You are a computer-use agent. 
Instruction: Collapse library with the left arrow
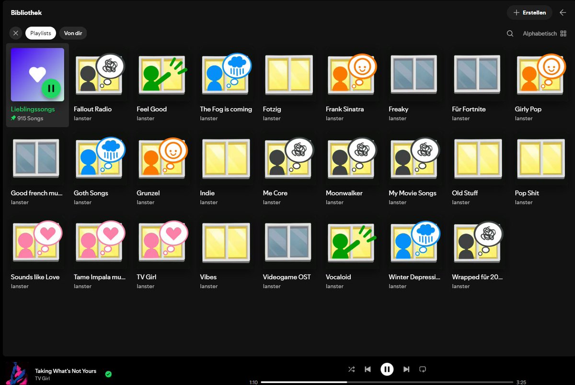coord(563,12)
